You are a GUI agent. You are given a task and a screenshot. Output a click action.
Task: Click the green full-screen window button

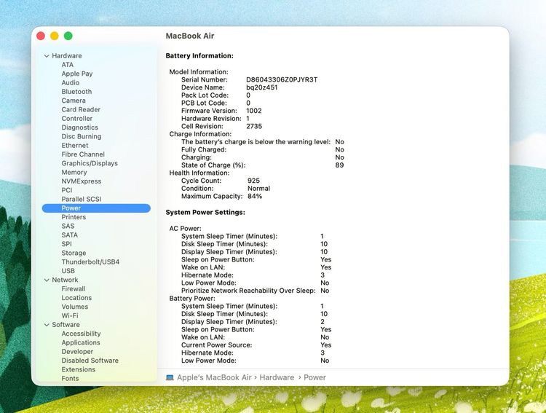pyautogui.click(x=68, y=36)
